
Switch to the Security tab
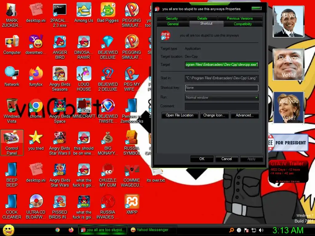(x=172, y=18)
